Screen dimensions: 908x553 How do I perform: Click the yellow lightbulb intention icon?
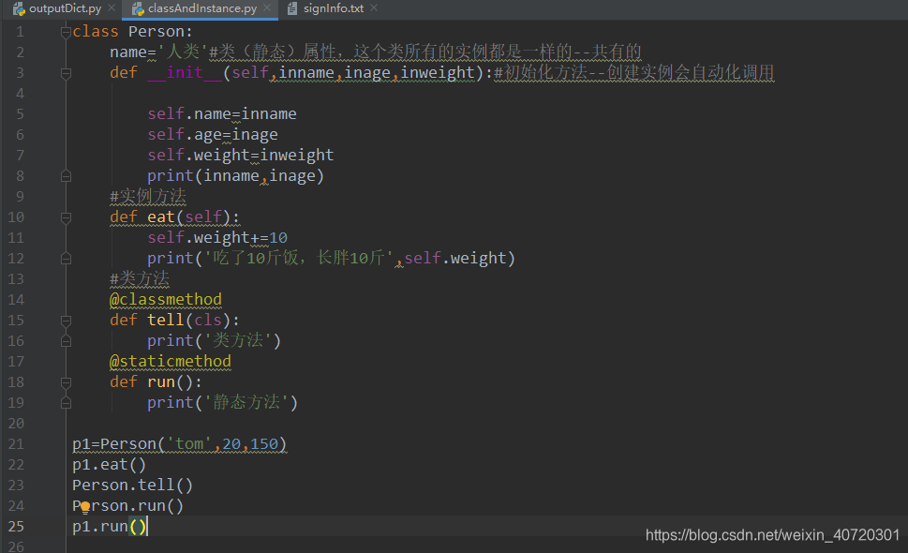[85, 508]
